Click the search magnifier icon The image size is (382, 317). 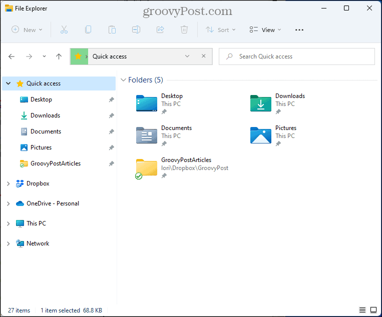229,56
